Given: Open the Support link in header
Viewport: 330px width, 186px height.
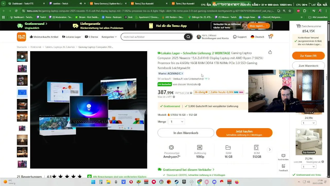Looking at the screenshot, I should pos(240,37).
